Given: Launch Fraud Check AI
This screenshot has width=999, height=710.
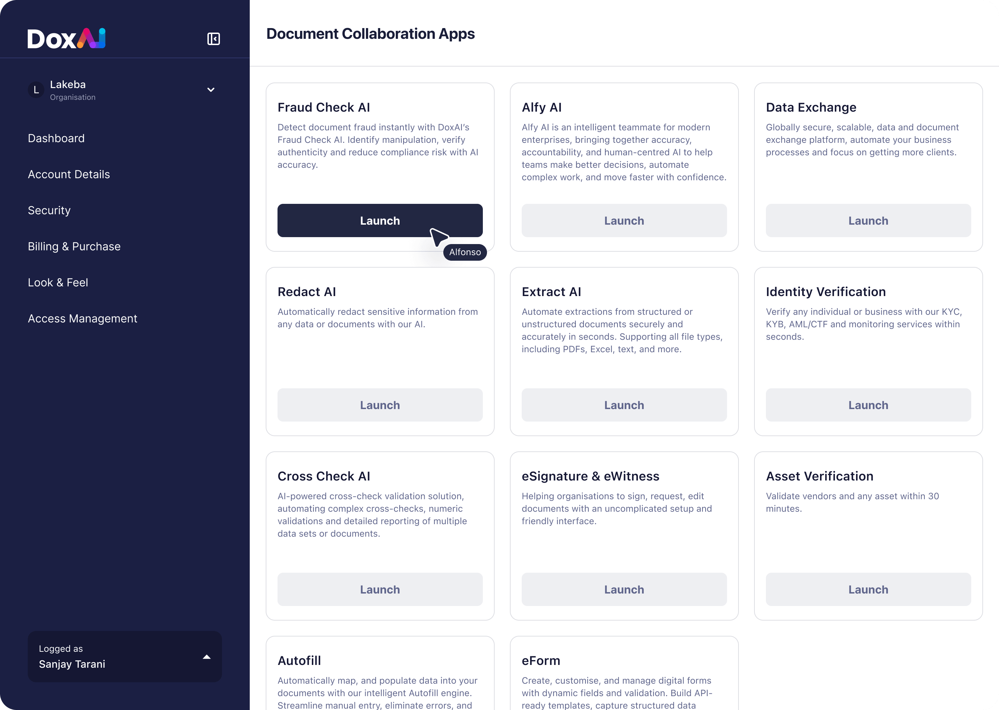Looking at the screenshot, I should click(380, 220).
